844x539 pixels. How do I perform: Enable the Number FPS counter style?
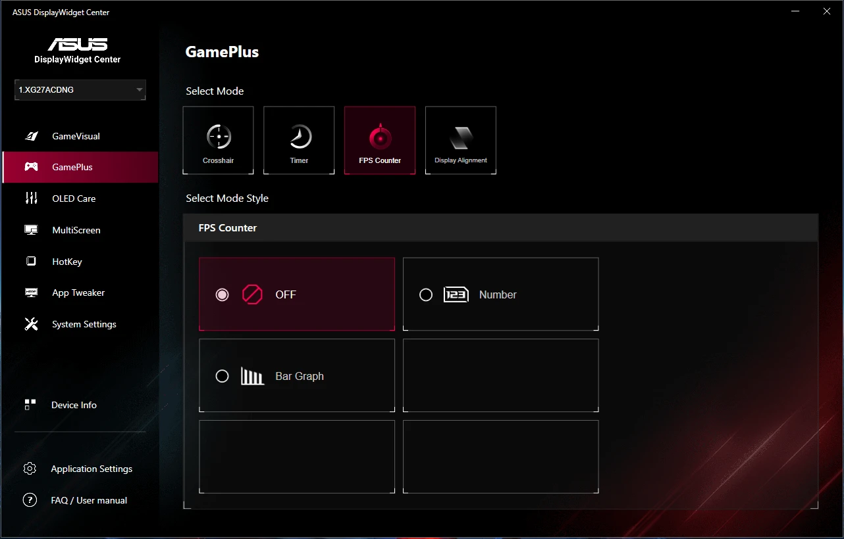coord(426,294)
